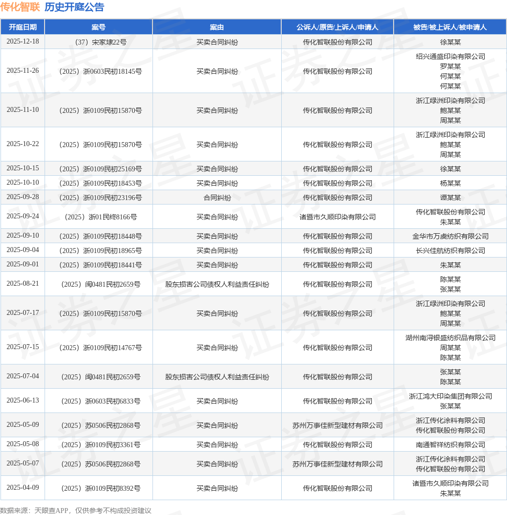Click defendant 杨某某
This screenshot has height=515, width=507.
[x=451, y=183]
